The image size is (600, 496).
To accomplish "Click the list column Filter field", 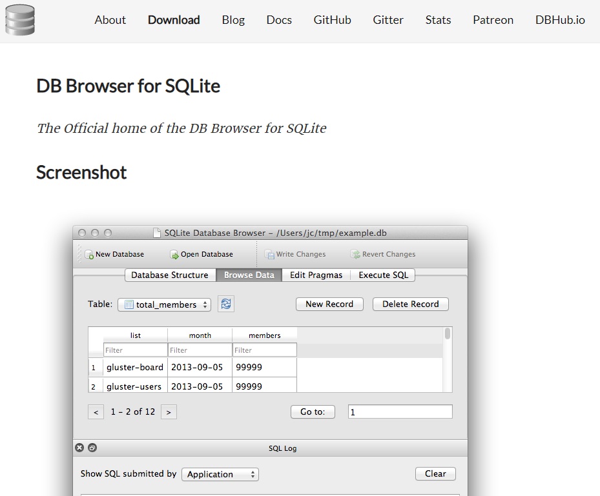I will [x=136, y=350].
